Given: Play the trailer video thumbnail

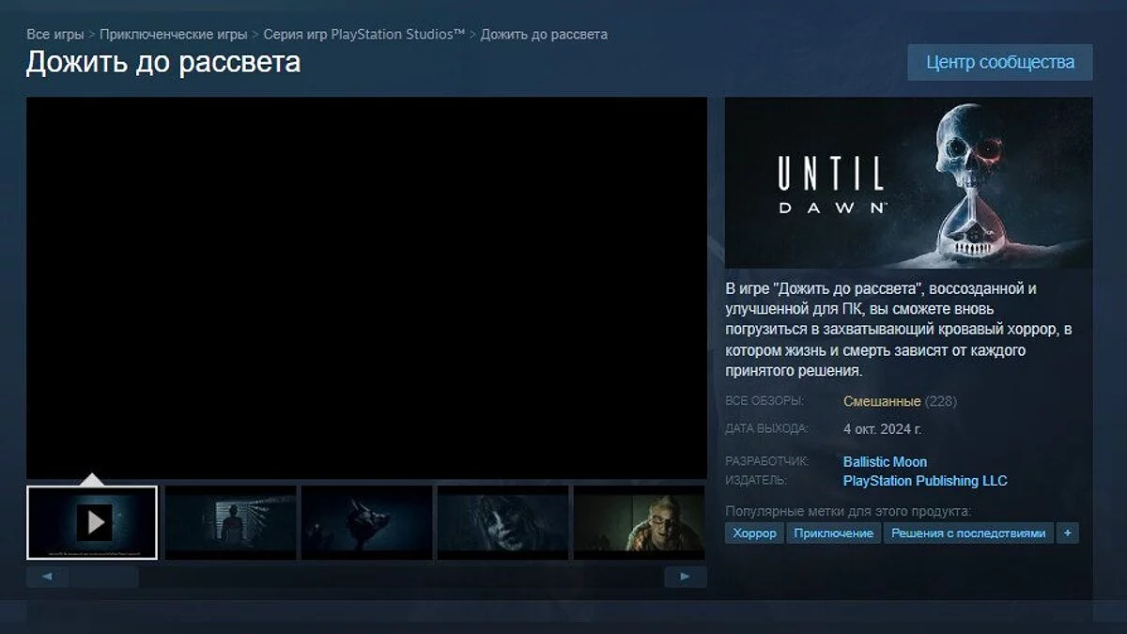Looking at the screenshot, I should point(92,522).
